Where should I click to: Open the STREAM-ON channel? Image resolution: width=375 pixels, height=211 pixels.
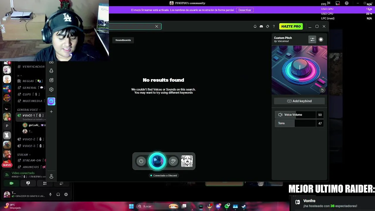(31, 161)
